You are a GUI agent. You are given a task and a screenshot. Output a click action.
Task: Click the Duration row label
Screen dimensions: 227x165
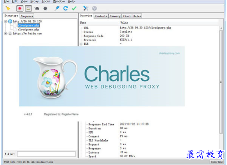point(95,129)
